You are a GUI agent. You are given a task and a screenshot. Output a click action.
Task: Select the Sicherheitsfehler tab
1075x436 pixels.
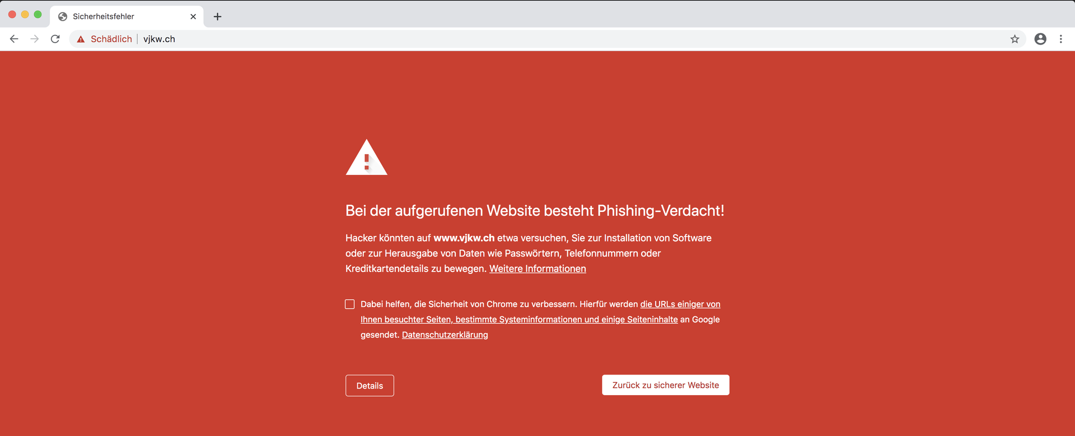(127, 17)
